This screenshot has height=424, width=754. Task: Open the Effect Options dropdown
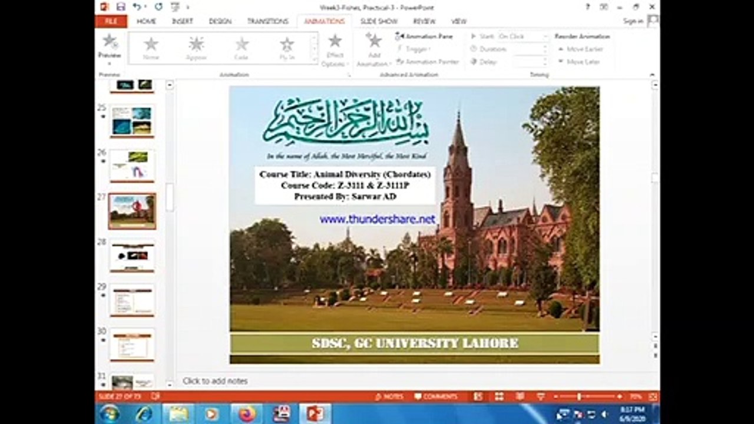(335, 49)
